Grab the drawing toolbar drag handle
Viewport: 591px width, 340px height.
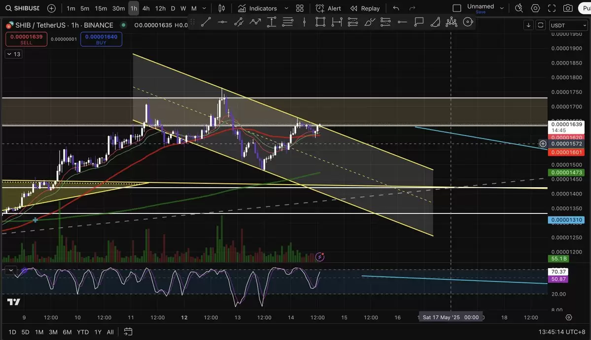pos(192,22)
